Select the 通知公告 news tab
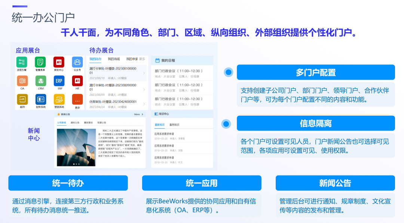The height and width of the screenshot is (223, 404). click(75, 122)
